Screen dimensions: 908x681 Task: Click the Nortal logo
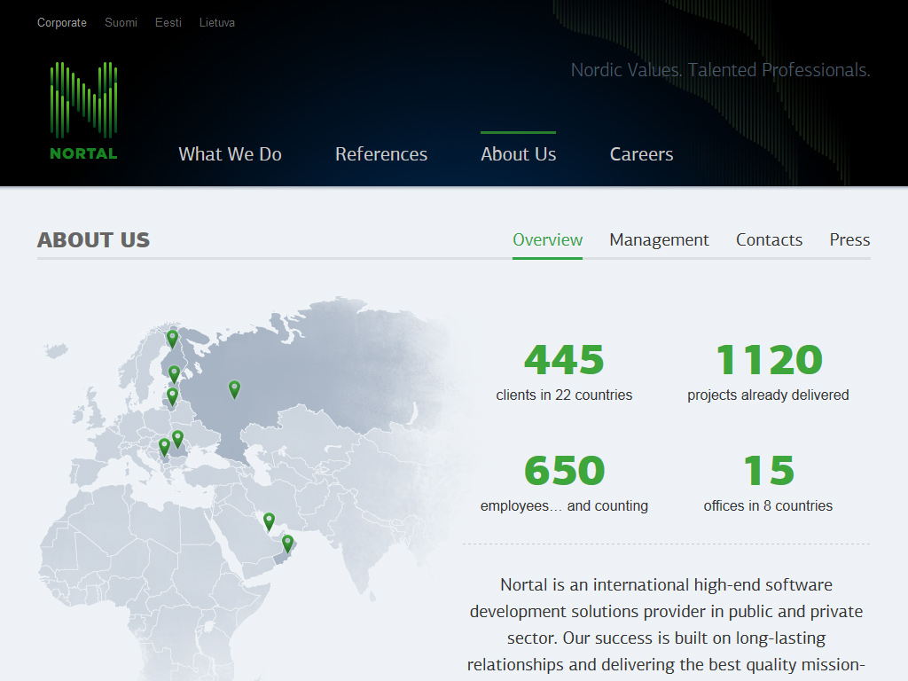coord(83,110)
